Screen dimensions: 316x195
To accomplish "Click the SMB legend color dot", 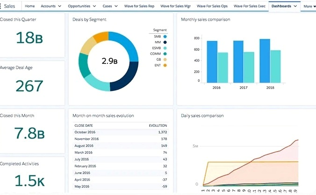I will pyautogui.click(x=165, y=36).
